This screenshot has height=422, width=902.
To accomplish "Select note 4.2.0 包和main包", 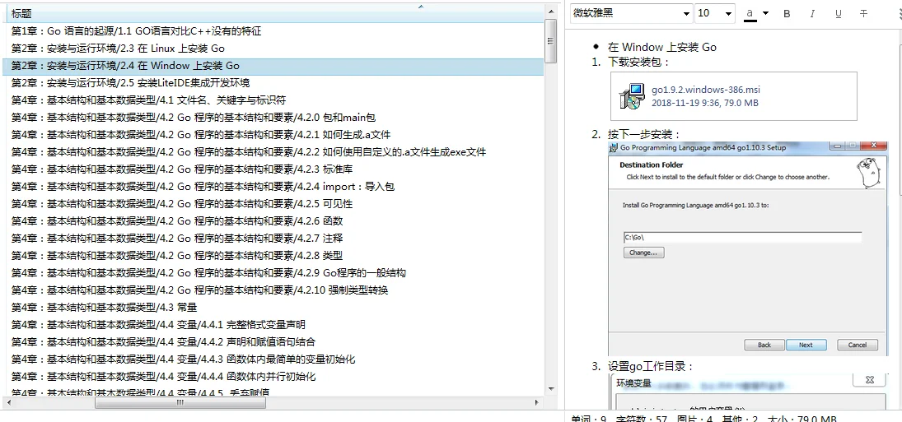I will 274,118.
